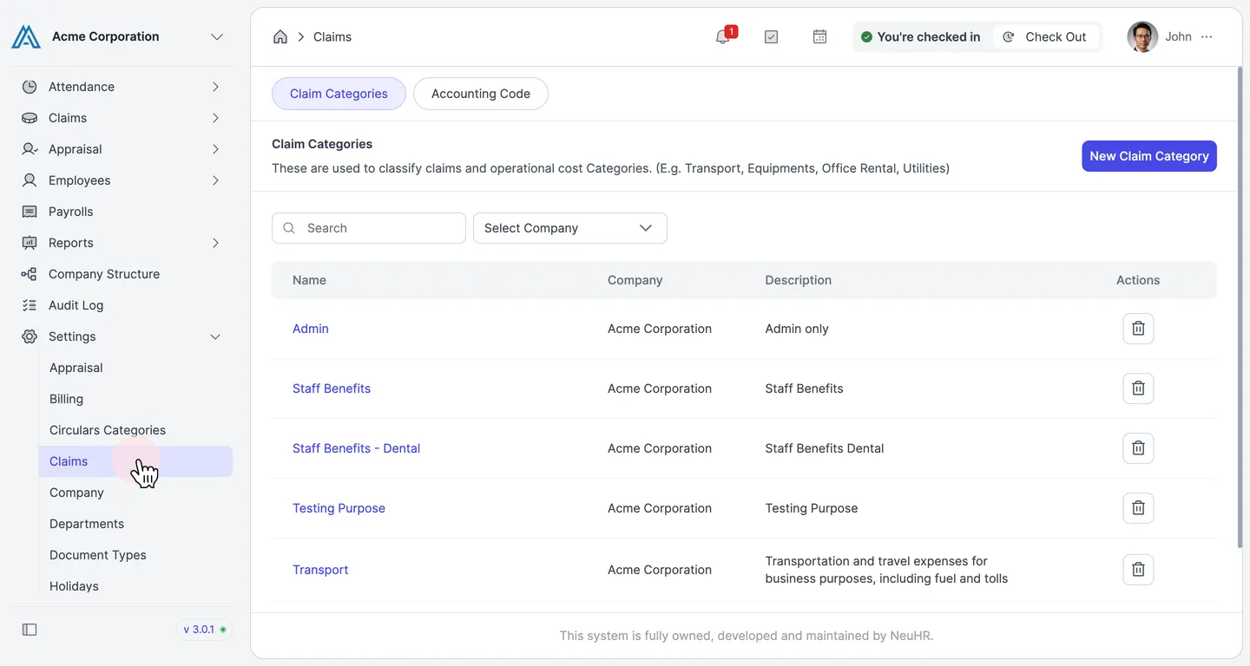Click the search magnifier icon
Image resolution: width=1250 pixels, height=666 pixels.
[x=289, y=228]
